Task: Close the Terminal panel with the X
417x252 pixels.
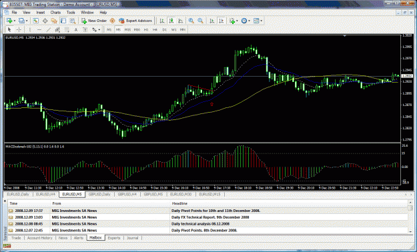Action: tap(5, 201)
